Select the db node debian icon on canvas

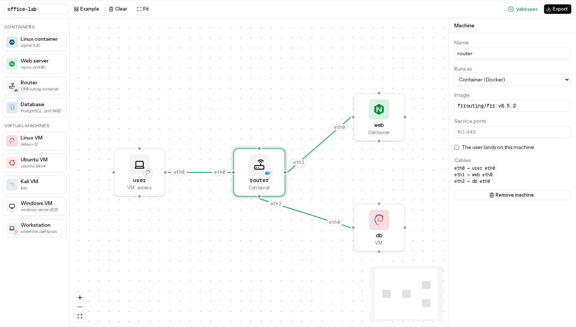[x=379, y=220]
